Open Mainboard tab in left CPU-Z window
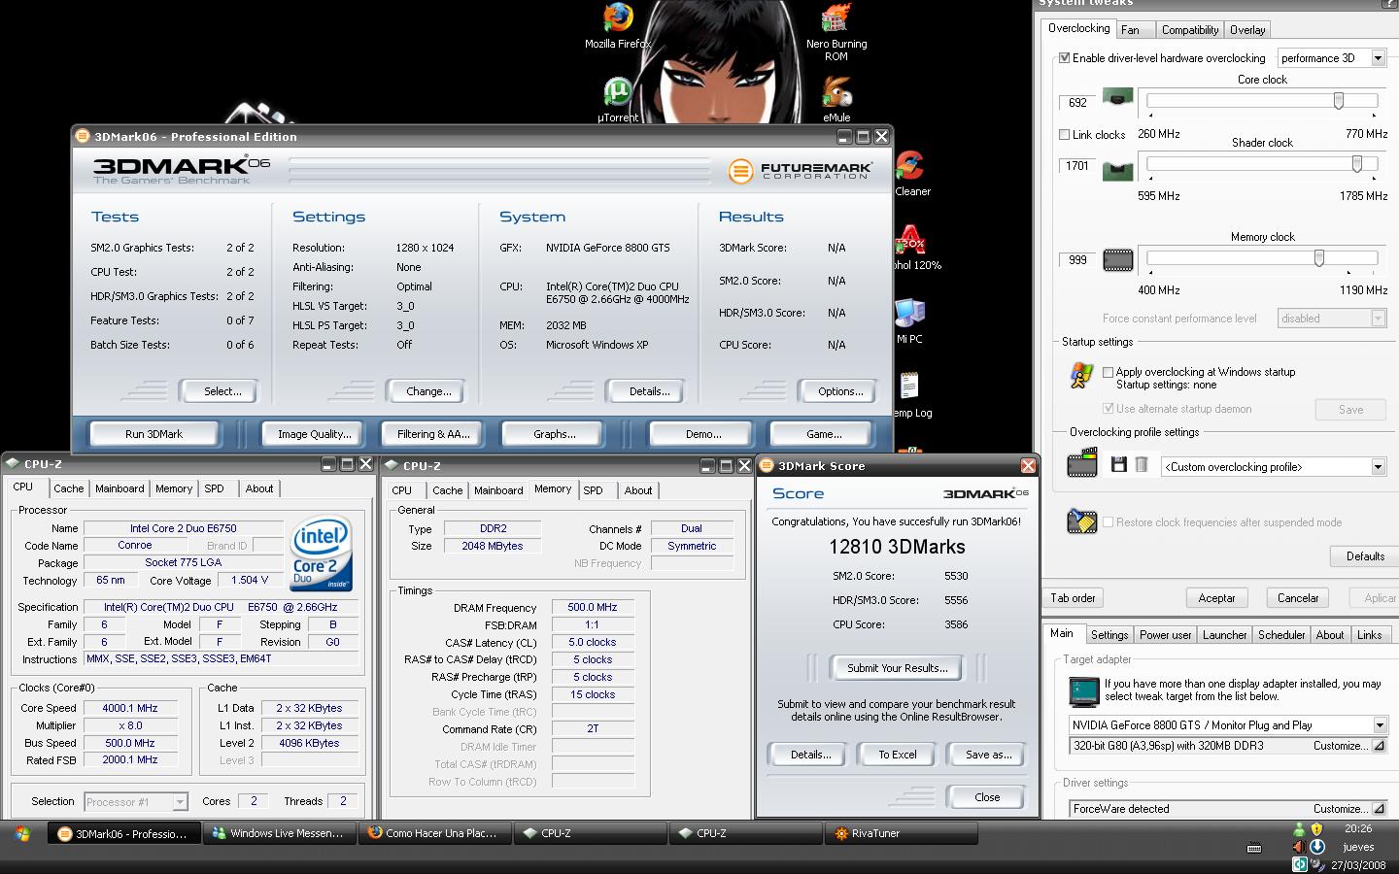The width and height of the screenshot is (1399, 874). coord(119,488)
